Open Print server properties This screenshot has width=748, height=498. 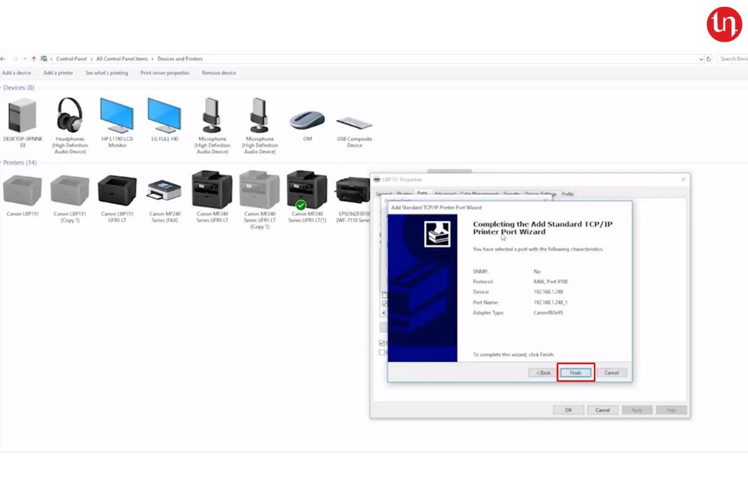tap(165, 73)
